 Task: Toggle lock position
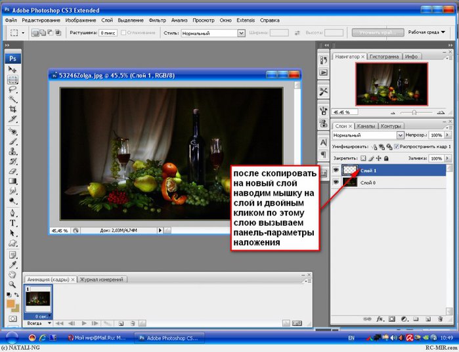[378, 158]
